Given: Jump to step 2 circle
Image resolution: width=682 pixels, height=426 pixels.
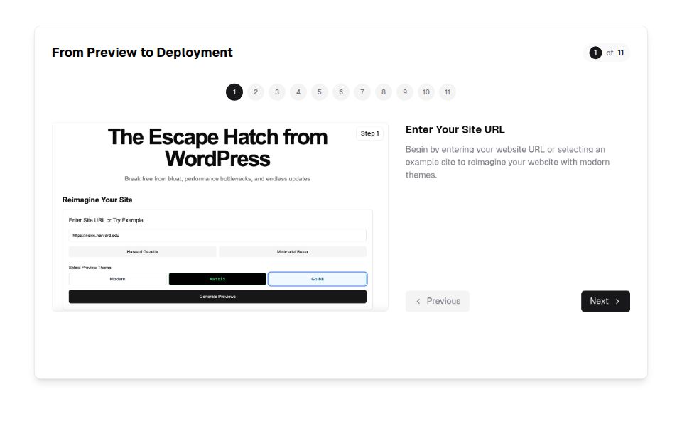Looking at the screenshot, I should [x=256, y=92].
